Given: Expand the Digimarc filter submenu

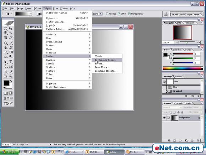Looking at the screenshot, I should coord(67,83).
